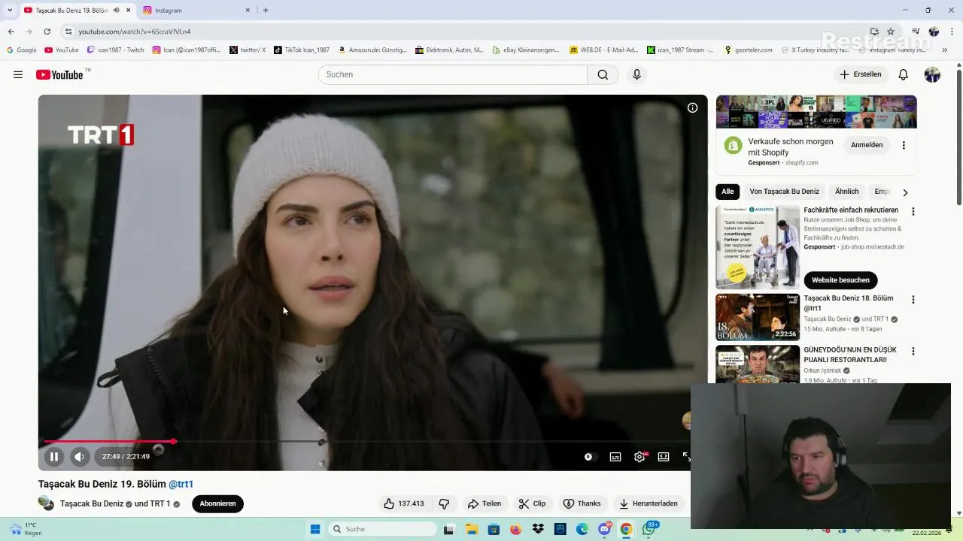
Task: Reload the page in Chrome
Action: coord(47,32)
